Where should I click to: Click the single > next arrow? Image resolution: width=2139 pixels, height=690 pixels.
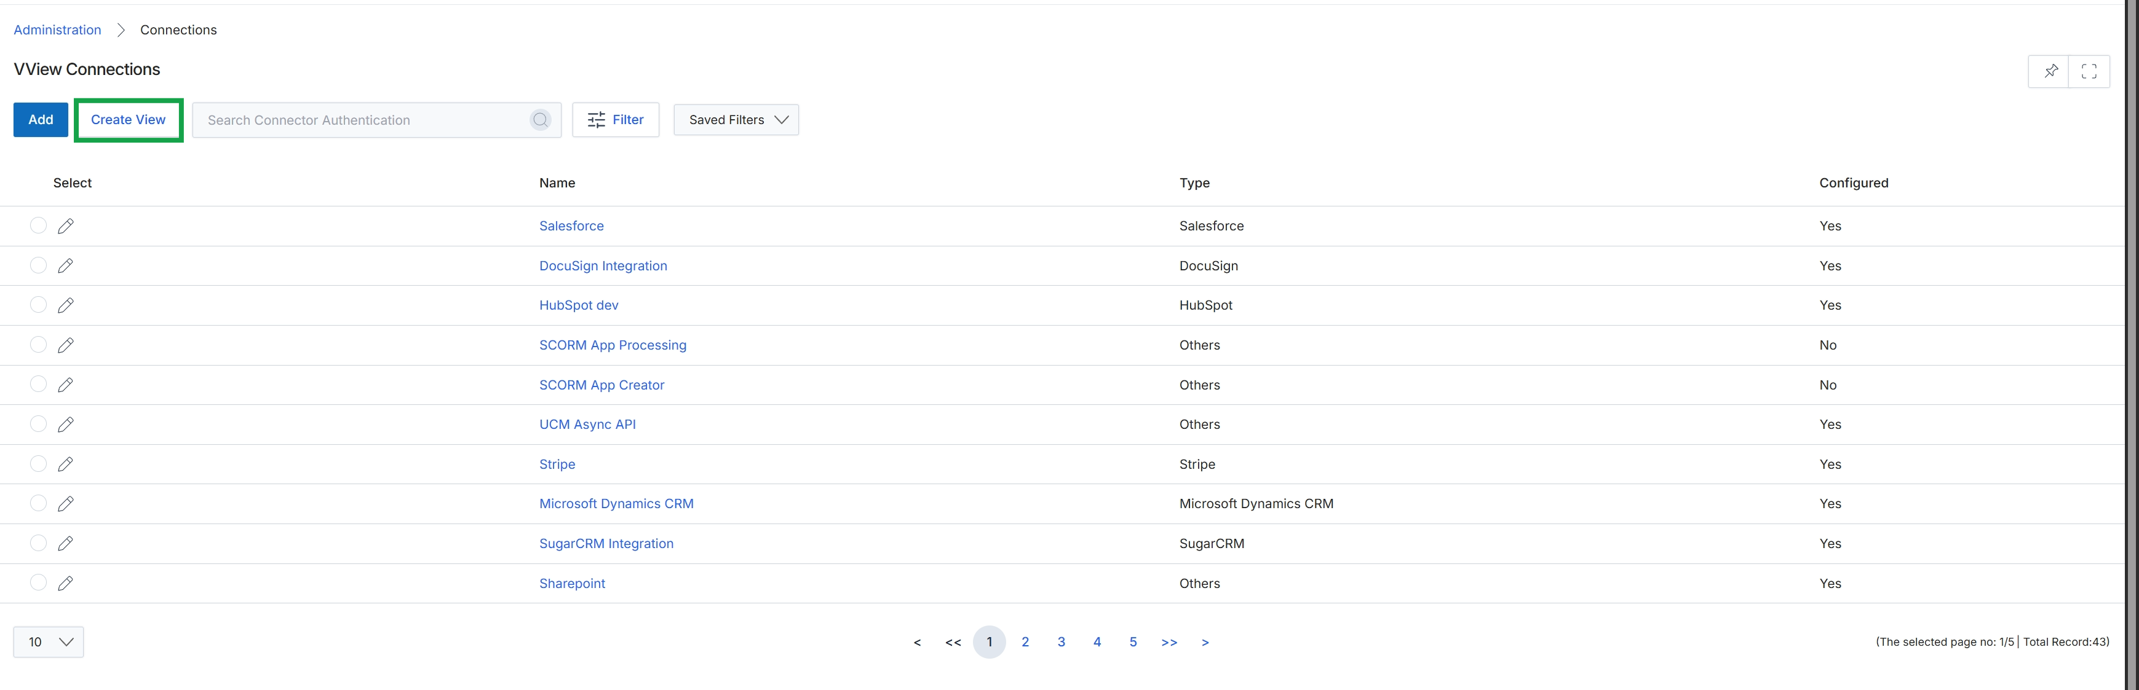click(1205, 643)
